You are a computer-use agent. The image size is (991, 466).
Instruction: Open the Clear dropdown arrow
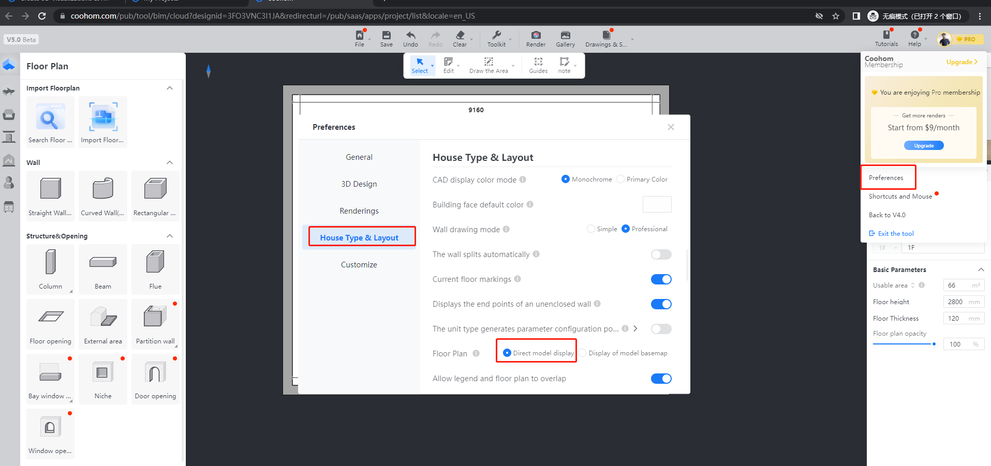click(471, 39)
